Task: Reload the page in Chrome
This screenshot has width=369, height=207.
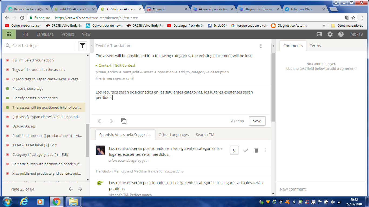Action: click(x=22, y=18)
